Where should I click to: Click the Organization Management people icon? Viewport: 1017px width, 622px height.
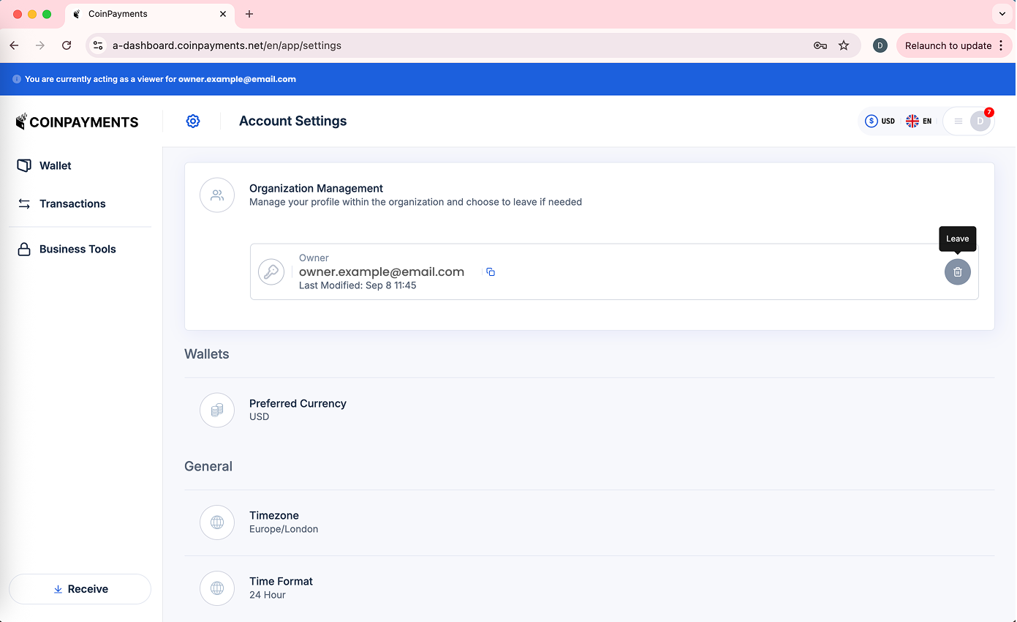217,195
